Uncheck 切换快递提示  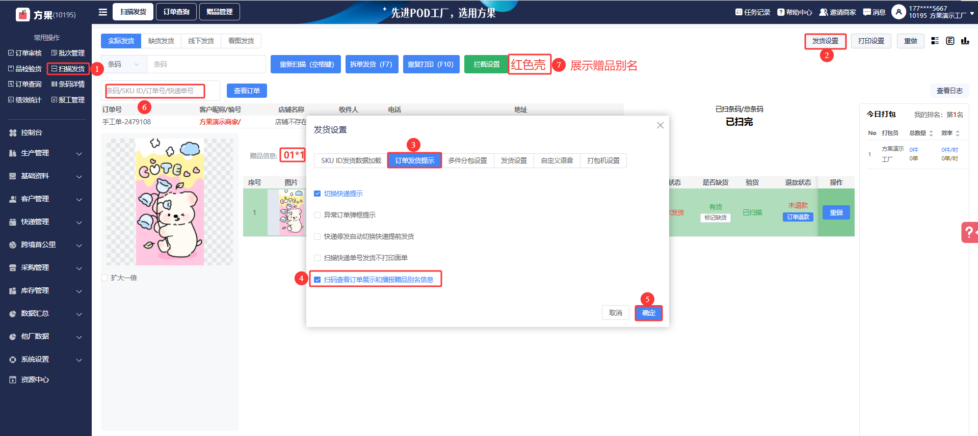point(318,194)
